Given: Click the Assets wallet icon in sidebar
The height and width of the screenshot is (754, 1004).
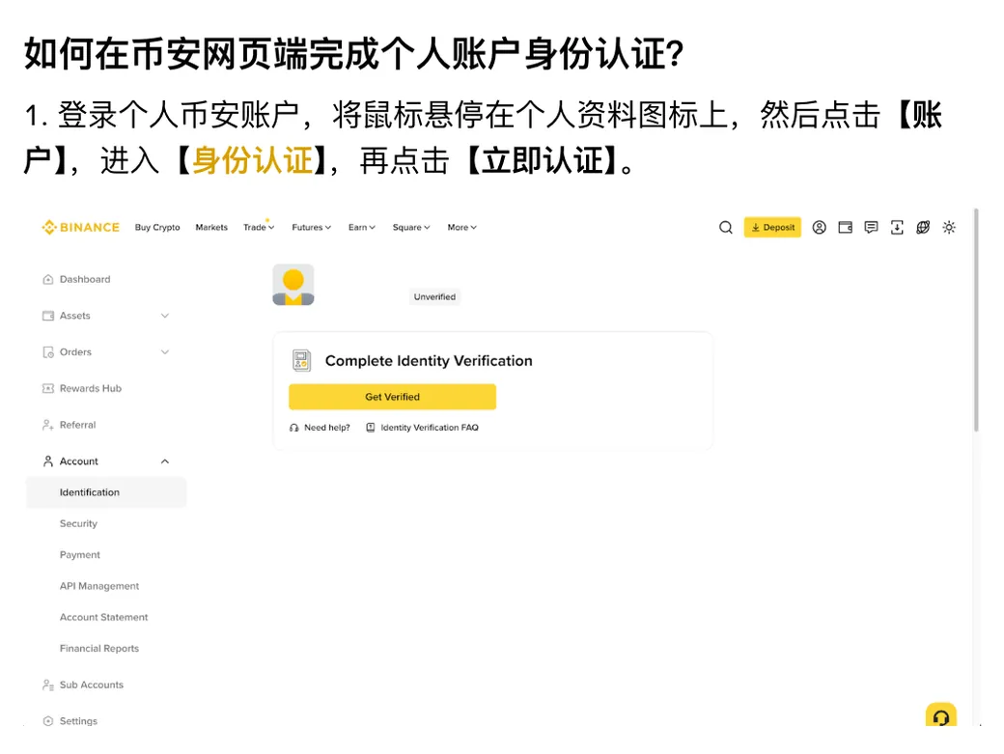Looking at the screenshot, I should [x=48, y=316].
